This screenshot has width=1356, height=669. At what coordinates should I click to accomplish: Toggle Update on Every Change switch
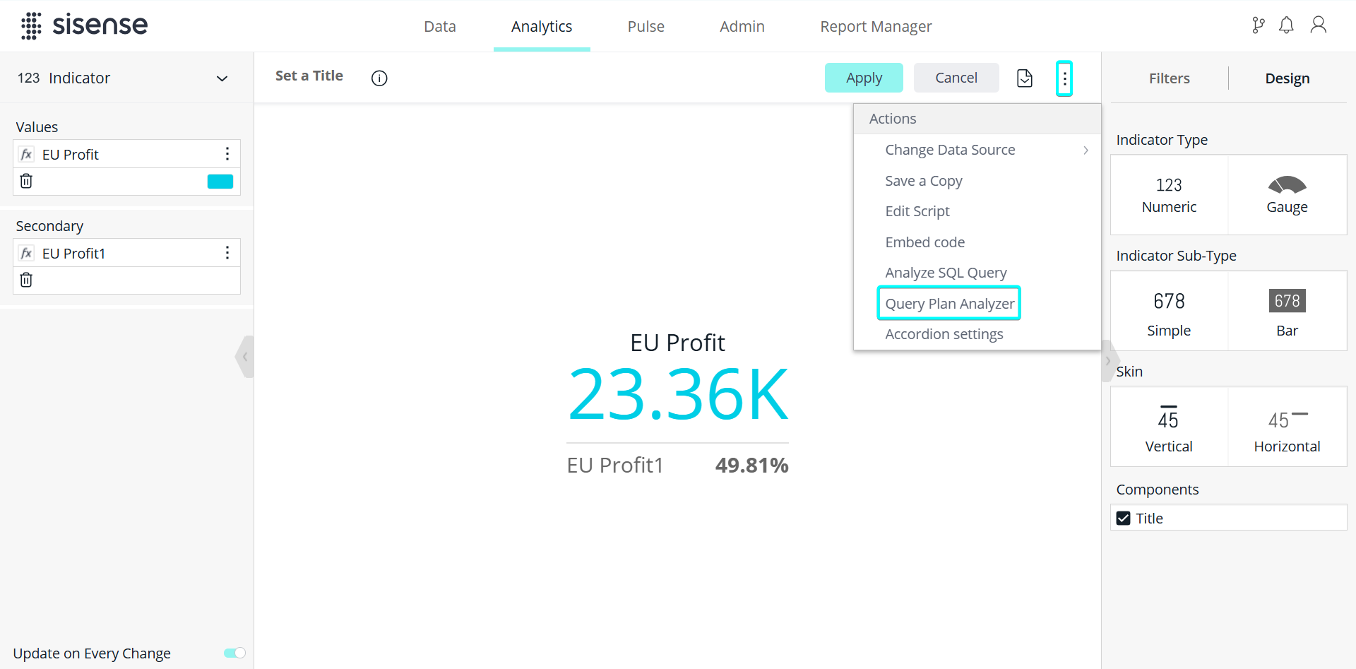(234, 653)
